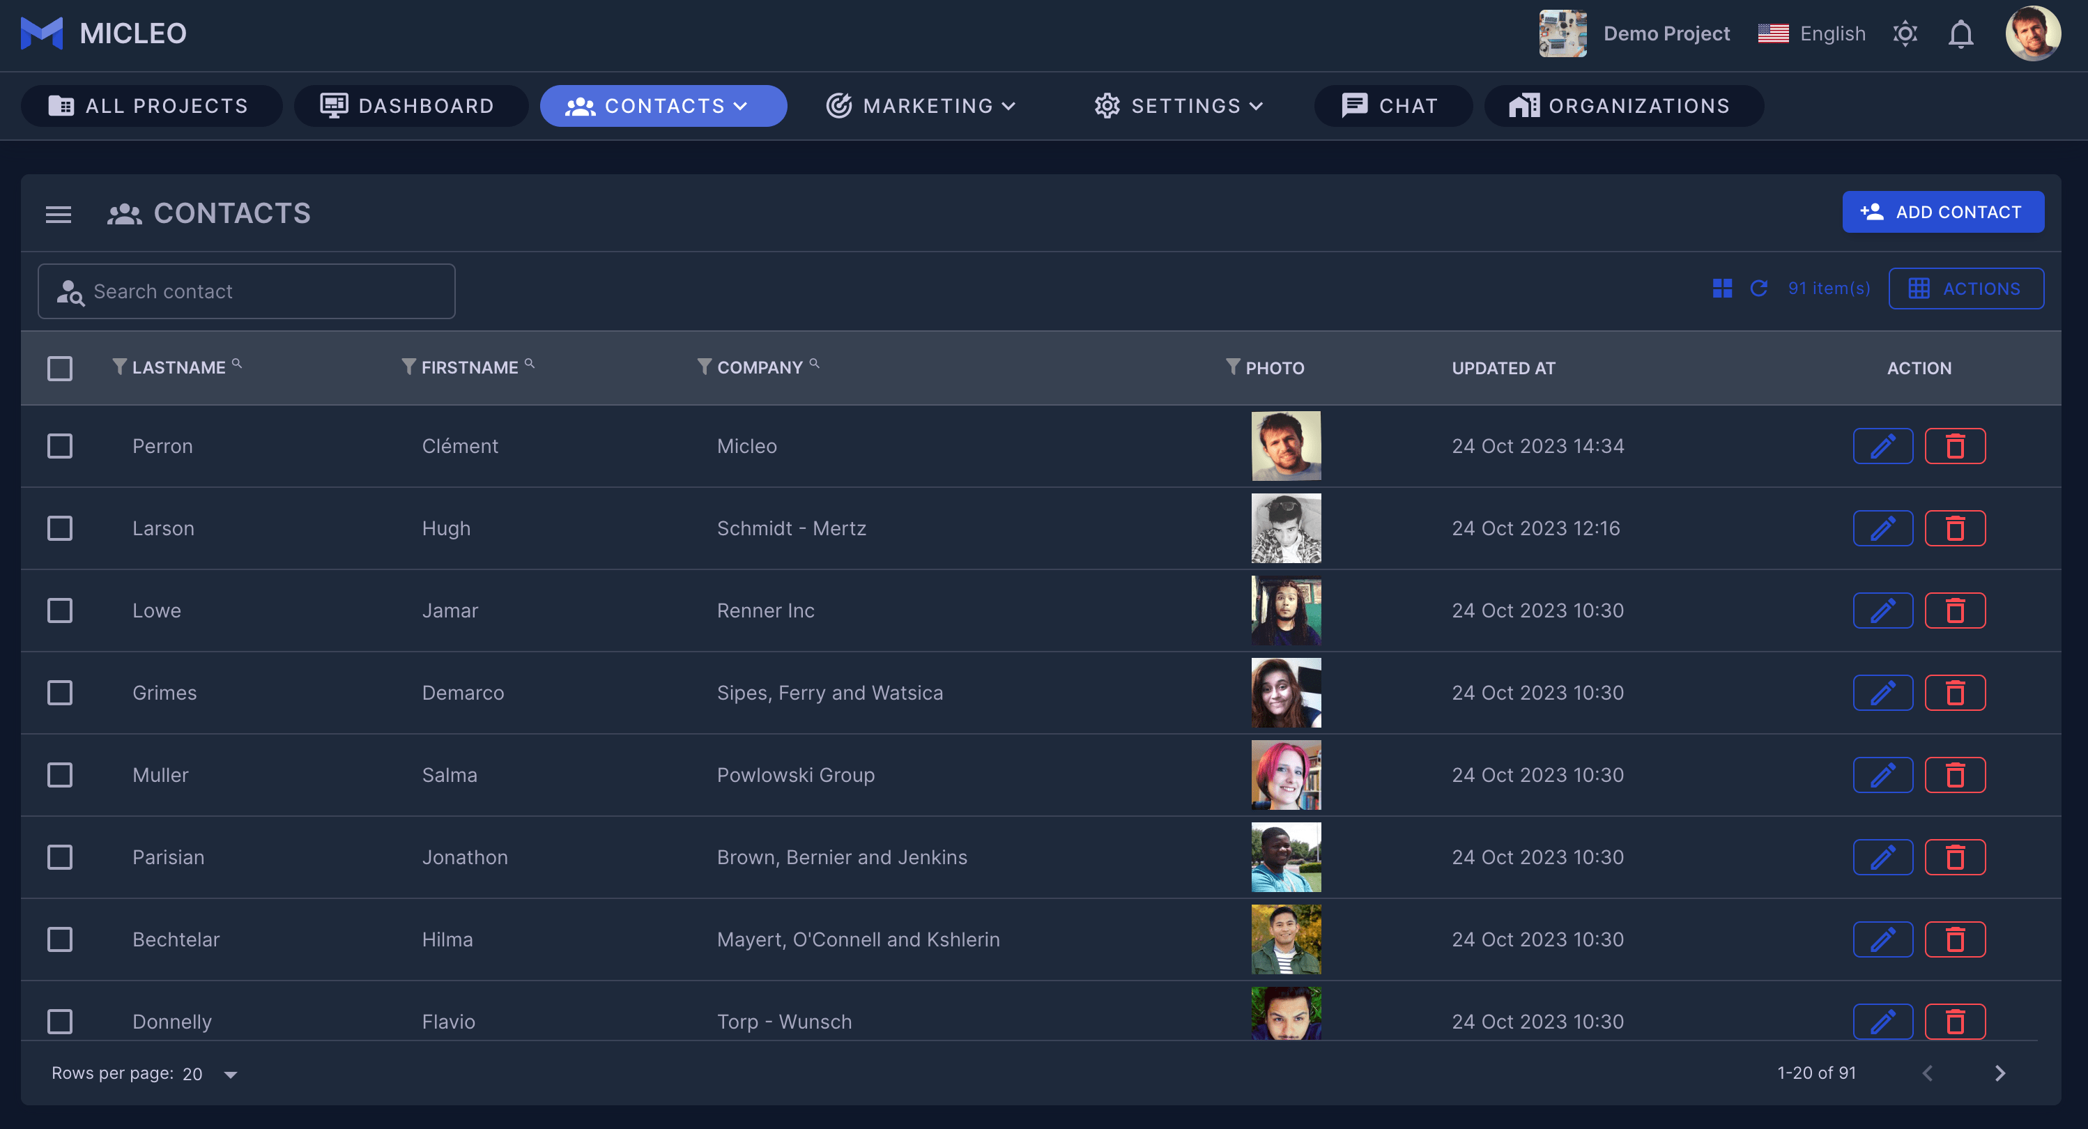Image resolution: width=2088 pixels, height=1129 pixels.
Task: Delete the Perron contact
Action: tap(1955, 447)
